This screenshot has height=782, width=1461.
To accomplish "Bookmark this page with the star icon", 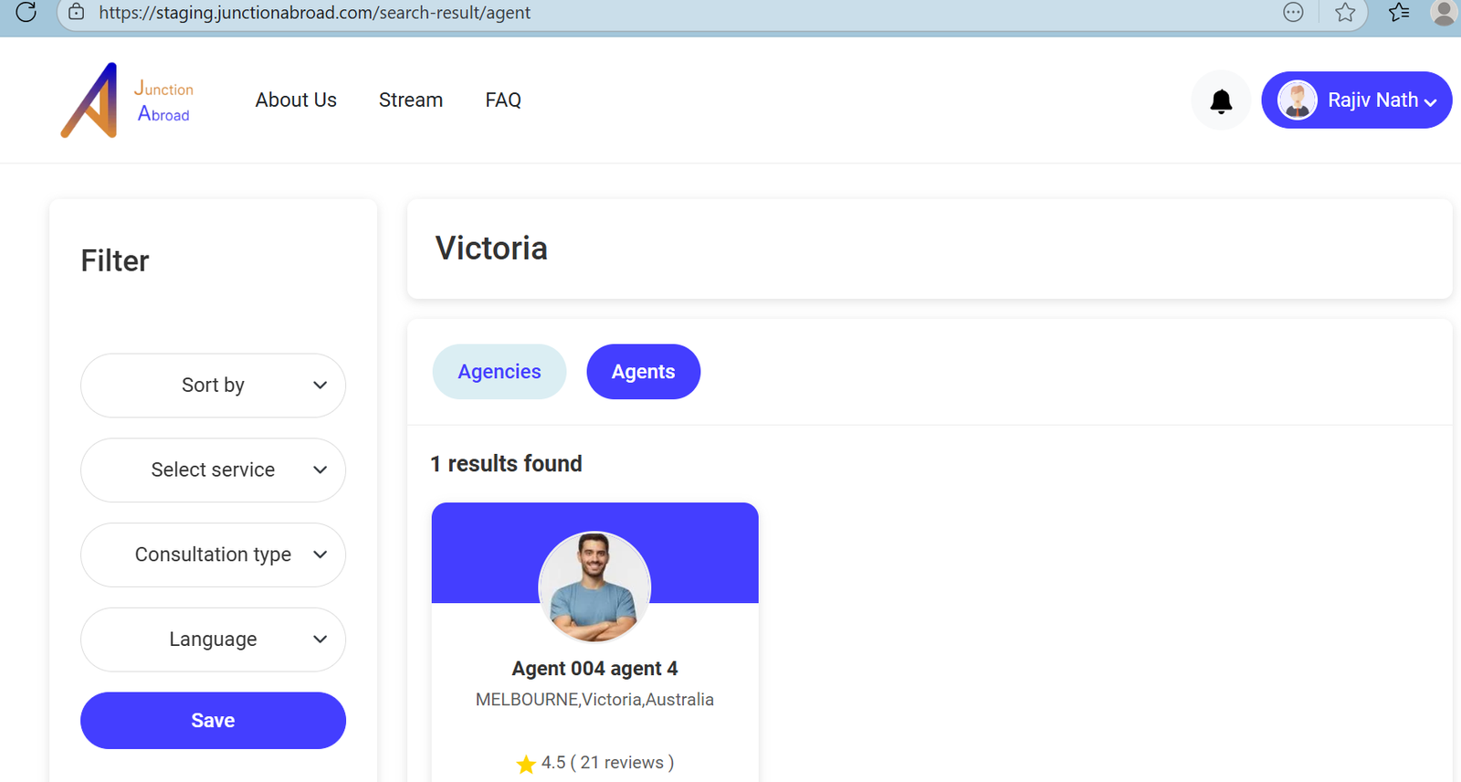I will coord(1344,12).
